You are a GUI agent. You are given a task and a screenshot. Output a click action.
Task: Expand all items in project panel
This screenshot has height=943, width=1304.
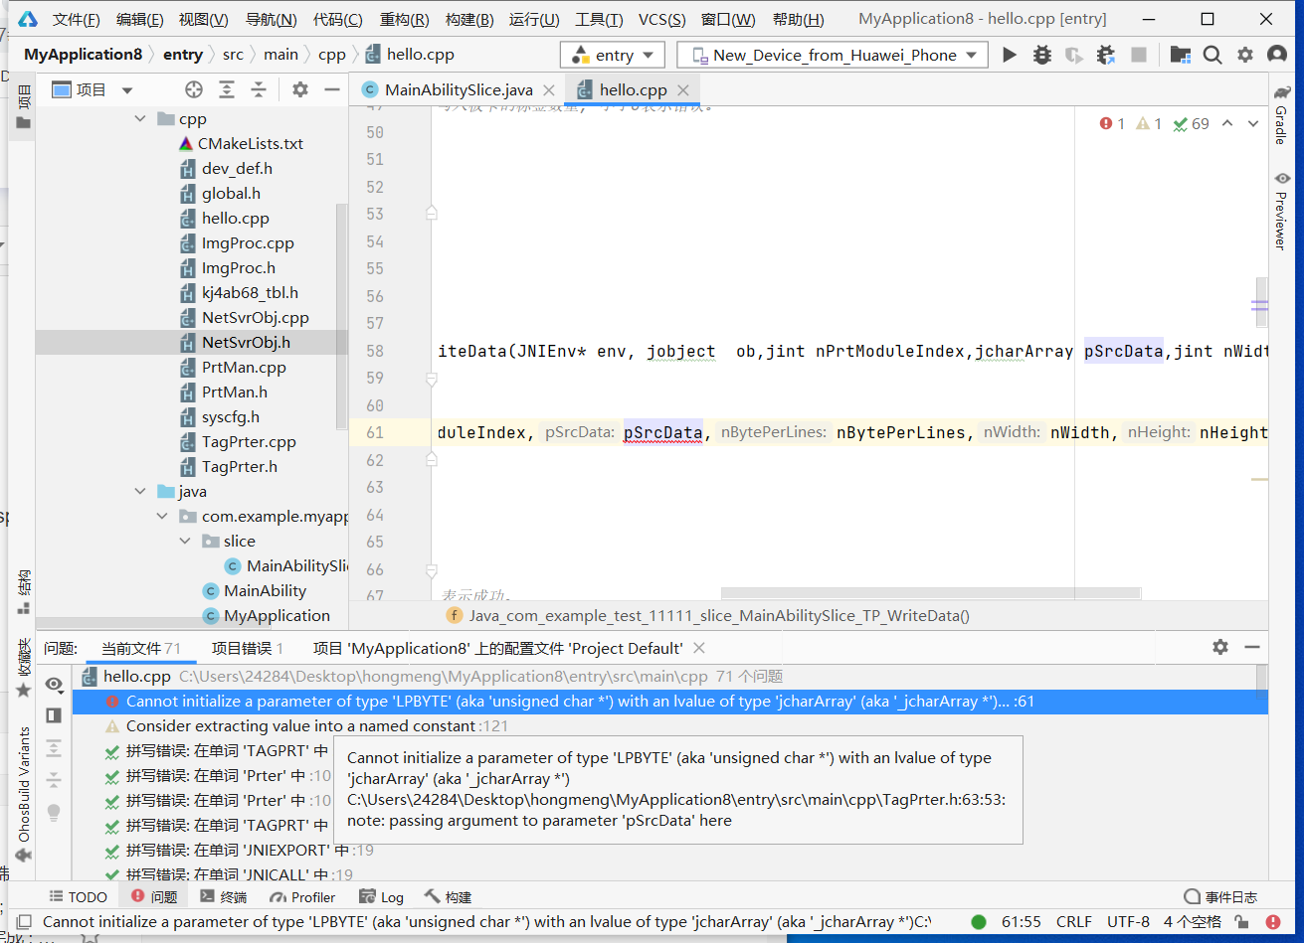[x=227, y=90]
